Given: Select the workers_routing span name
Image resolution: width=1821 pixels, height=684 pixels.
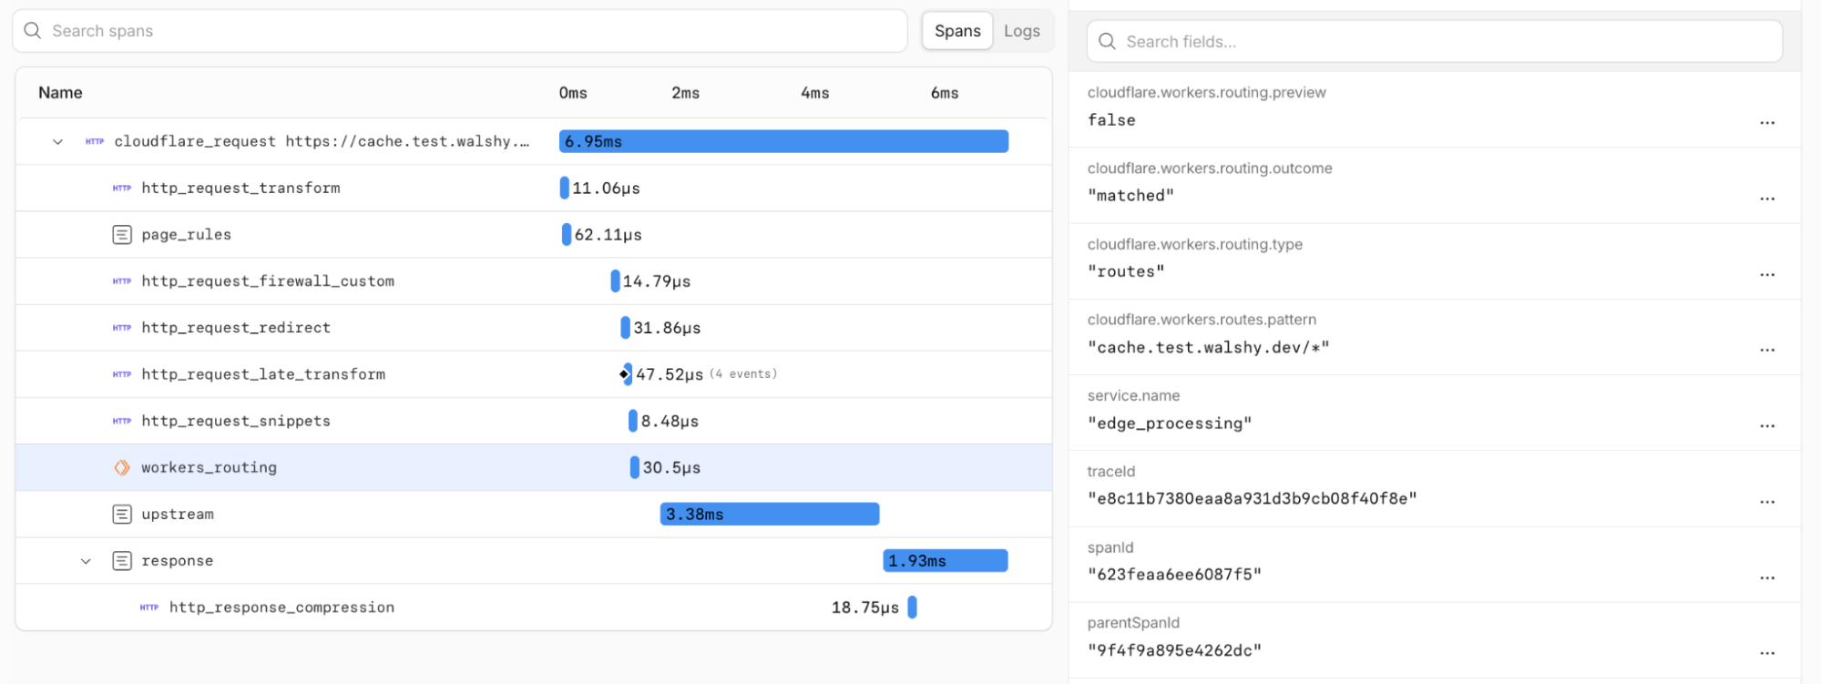Looking at the screenshot, I should click(209, 467).
